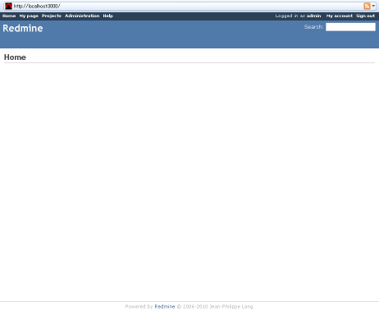Click the Home page heading
The height and width of the screenshot is (311, 379).
coord(15,57)
